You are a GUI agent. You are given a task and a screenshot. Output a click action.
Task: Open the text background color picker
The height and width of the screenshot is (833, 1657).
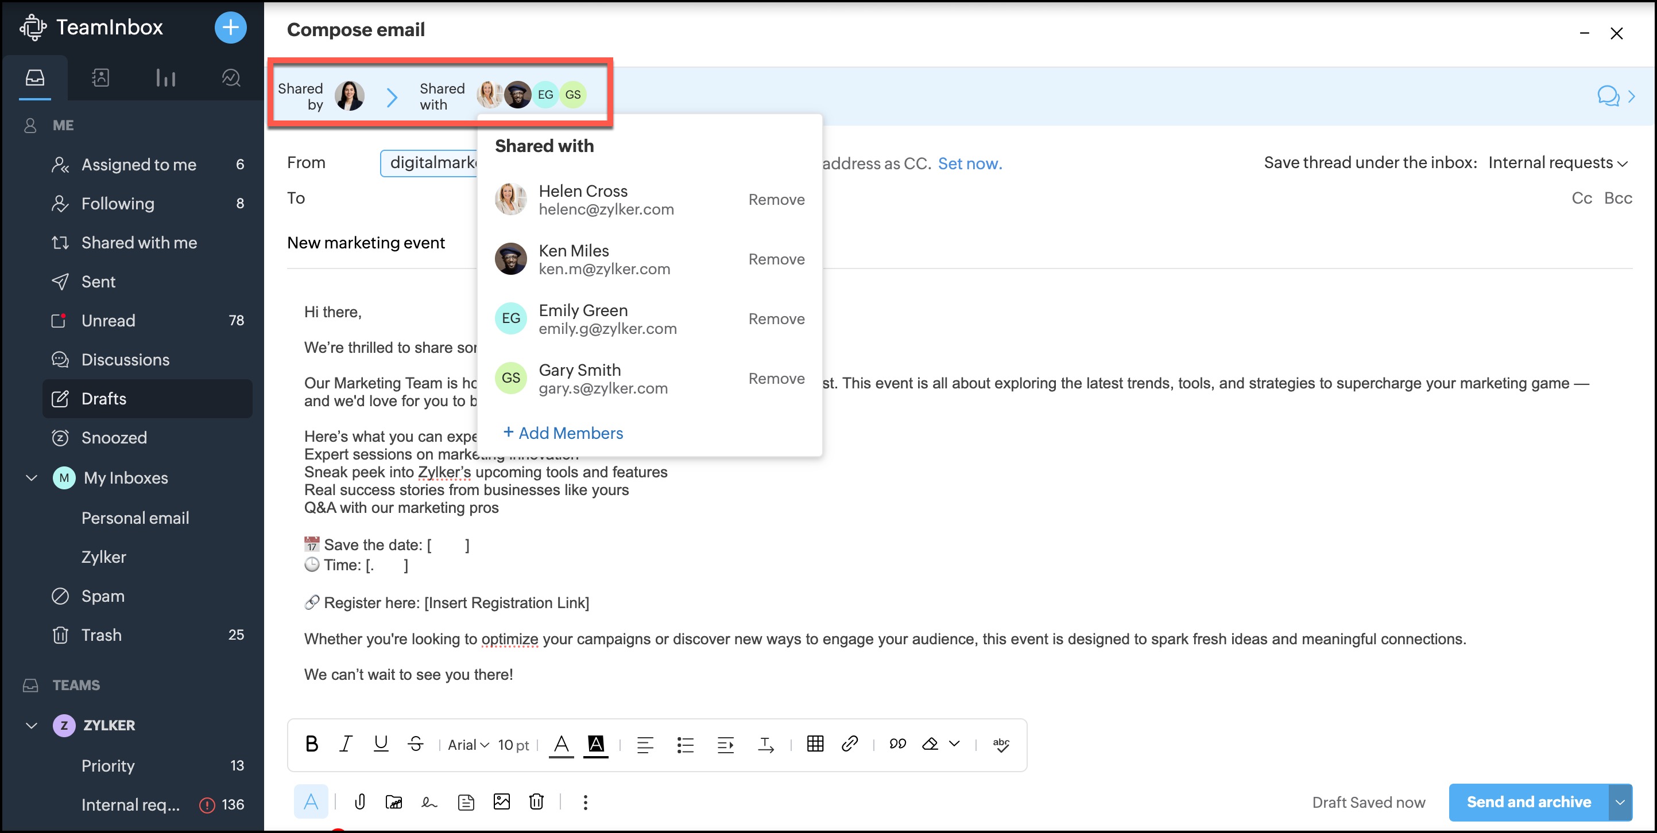click(595, 744)
